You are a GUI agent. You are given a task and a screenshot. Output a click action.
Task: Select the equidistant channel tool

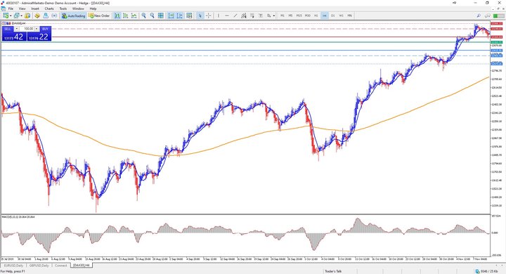pyautogui.click(x=244, y=15)
